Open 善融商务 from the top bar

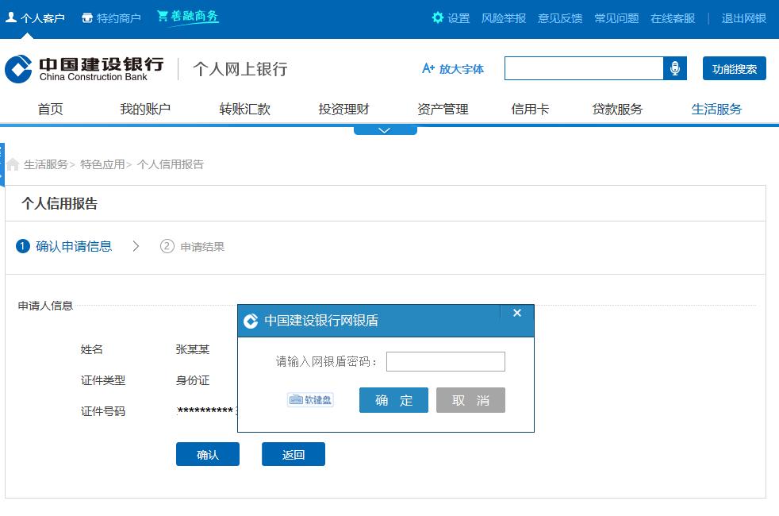coord(187,15)
